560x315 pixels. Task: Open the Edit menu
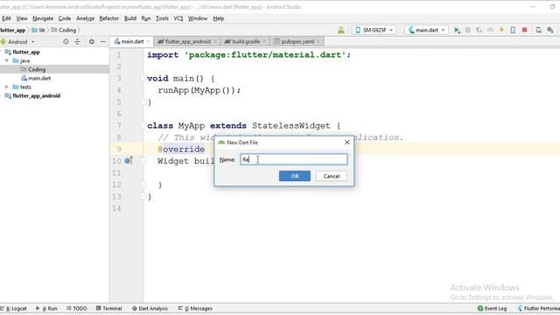coord(6,18)
